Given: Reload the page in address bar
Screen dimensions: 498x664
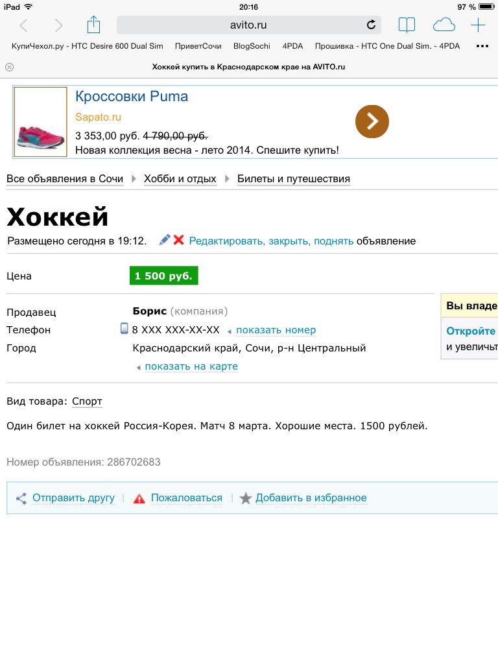Looking at the screenshot, I should point(371,25).
